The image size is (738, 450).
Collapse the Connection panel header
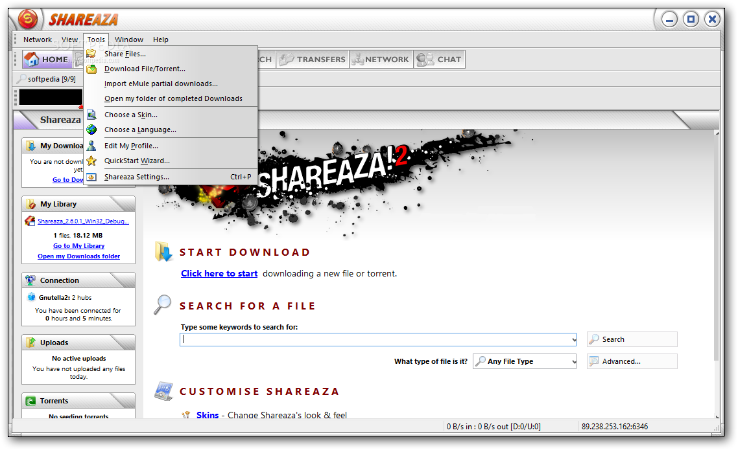[x=78, y=280]
